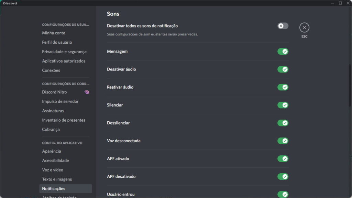This screenshot has width=352, height=198.
Task: Open the Aparência settings section
Action: (52, 151)
